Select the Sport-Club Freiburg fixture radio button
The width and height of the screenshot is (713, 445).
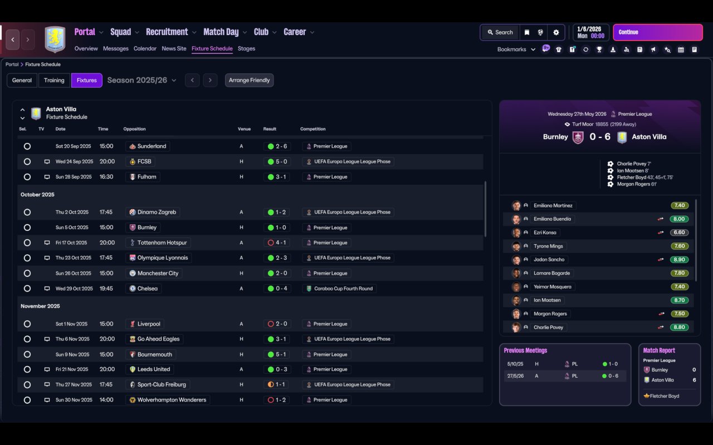[27, 384]
